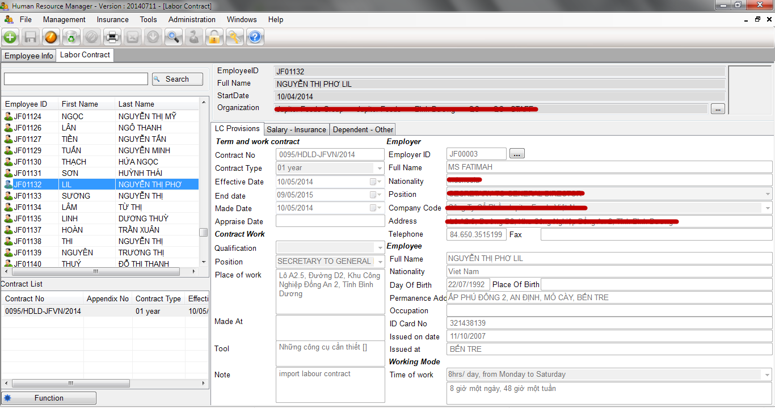Screen dimensions: 775x408
Task: Click the Search button
Action: pos(177,79)
